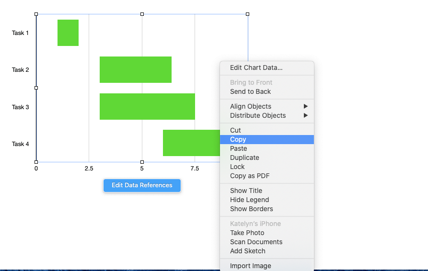Click the green Task 1 bar
Screen dimensions: 428x271
(68, 33)
